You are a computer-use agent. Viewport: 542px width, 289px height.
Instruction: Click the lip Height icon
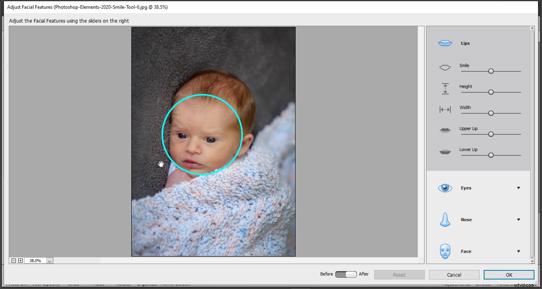click(x=445, y=88)
